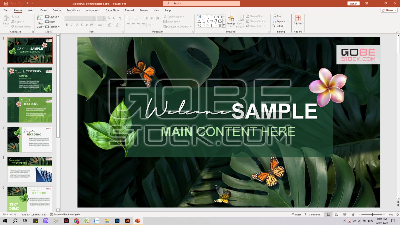Viewport: 400px width, 225px height.
Task: Open the Select dropdown in Editing
Action: pyautogui.click(x=279, y=26)
